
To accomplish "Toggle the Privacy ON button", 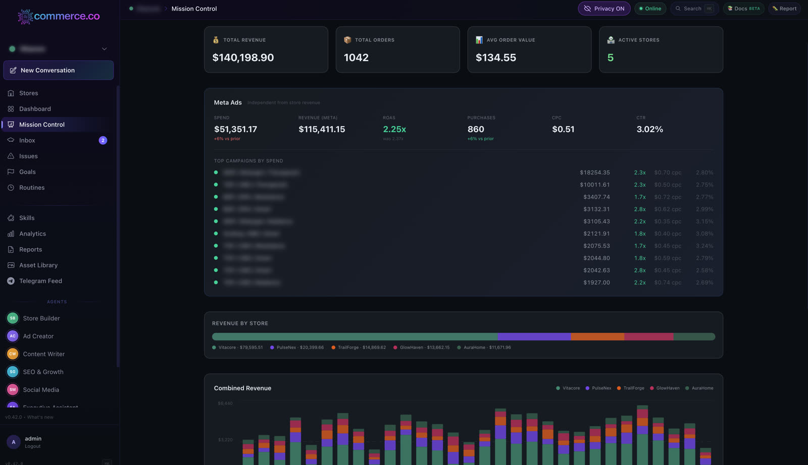I will coord(604,9).
